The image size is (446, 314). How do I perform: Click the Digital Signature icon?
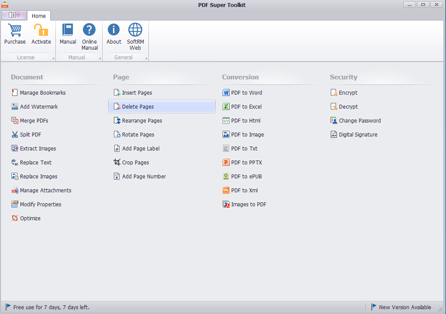(x=334, y=134)
